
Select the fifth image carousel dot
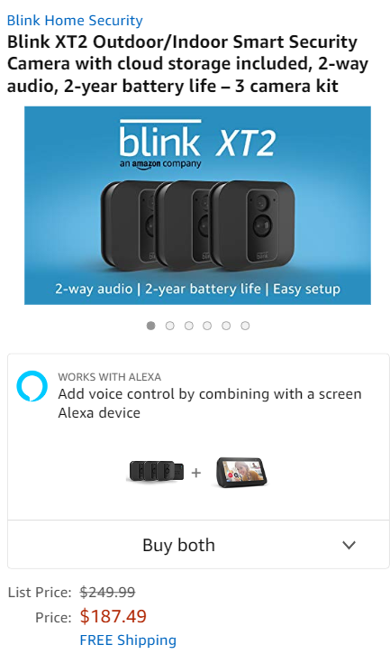tap(226, 326)
